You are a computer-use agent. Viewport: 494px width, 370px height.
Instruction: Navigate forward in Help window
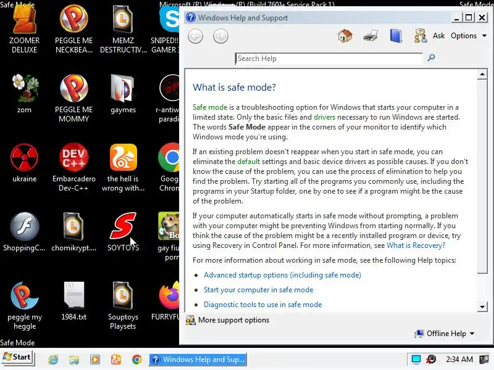pyautogui.click(x=220, y=36)
